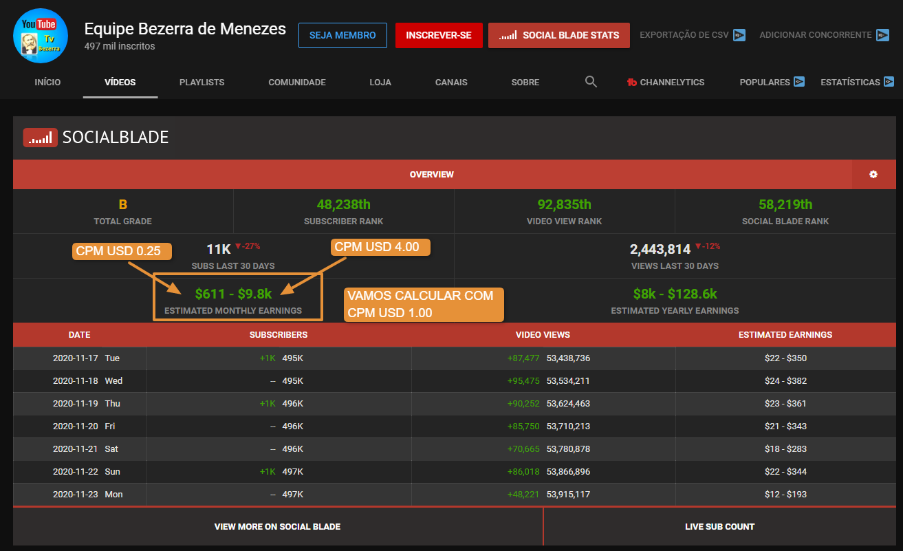
Task: Select the 2020-11-18 Wed date cell
Action: 80,380
